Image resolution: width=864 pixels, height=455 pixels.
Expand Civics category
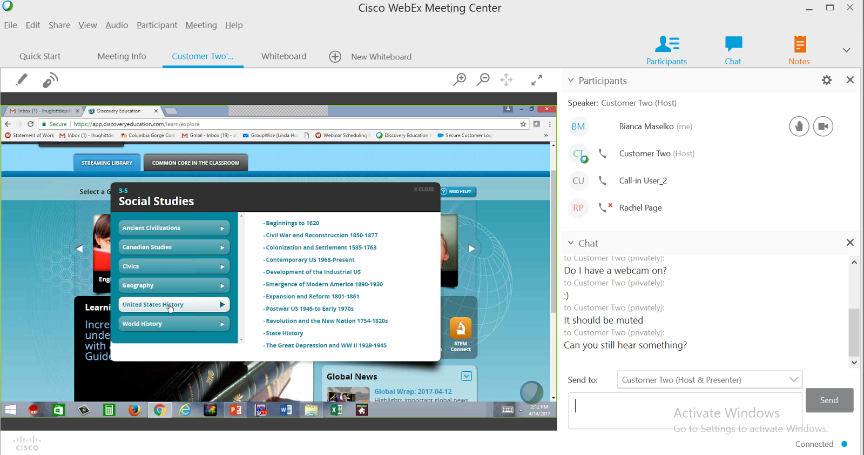pyautogui.click(x=174, y=266)
